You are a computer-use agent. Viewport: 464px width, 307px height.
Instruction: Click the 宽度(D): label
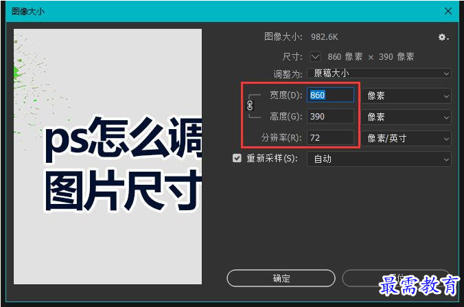click(x=286, y=95)
